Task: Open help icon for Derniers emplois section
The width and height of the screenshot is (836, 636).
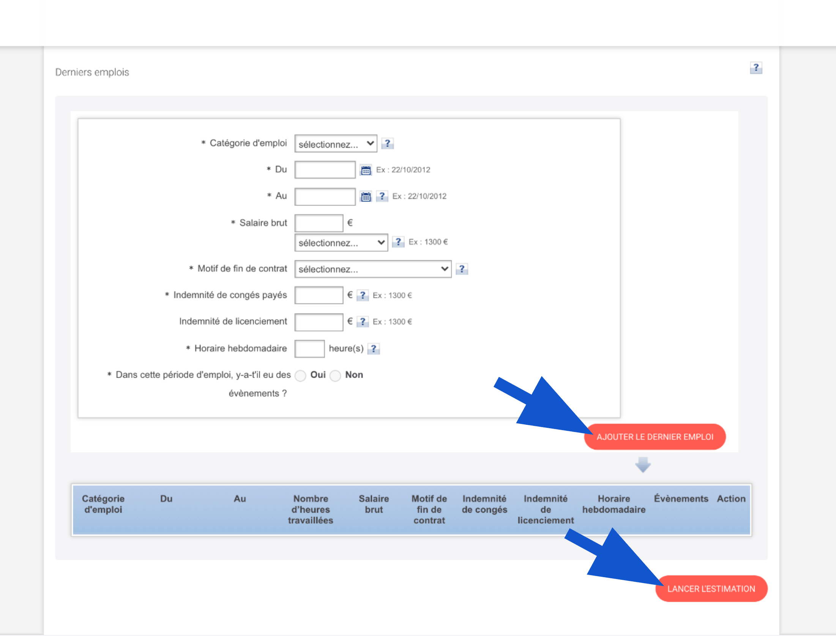Action: pos(756,68)
